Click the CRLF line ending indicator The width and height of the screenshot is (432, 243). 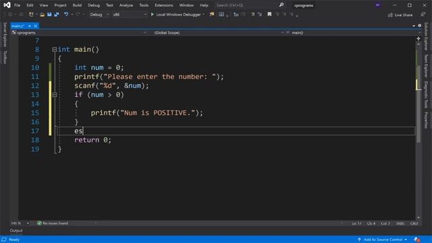414,223
